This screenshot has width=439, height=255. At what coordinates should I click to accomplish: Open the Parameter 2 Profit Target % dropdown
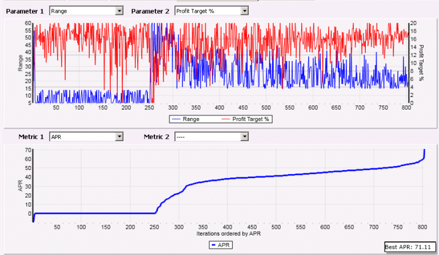click(244, 10)
